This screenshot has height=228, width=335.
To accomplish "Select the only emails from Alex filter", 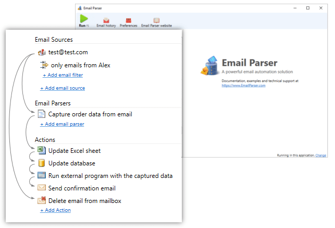I will (81, 65).
